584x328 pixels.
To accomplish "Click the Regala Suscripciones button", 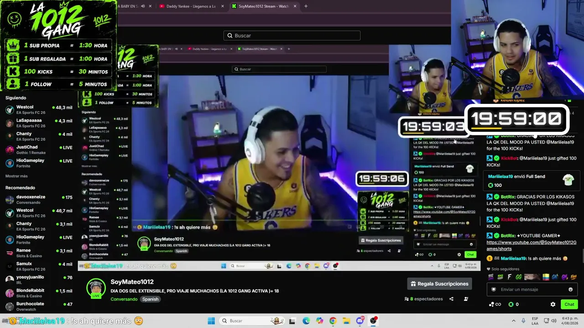I will 439,284.
